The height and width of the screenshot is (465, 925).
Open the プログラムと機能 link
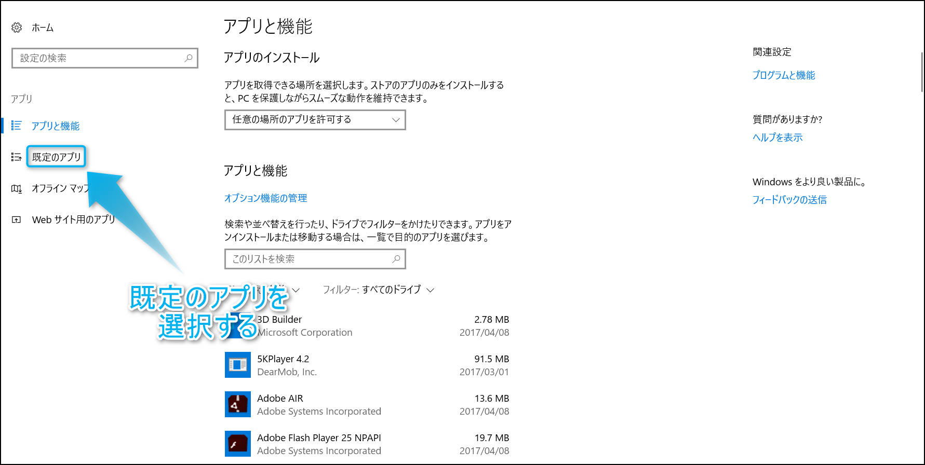783,75
